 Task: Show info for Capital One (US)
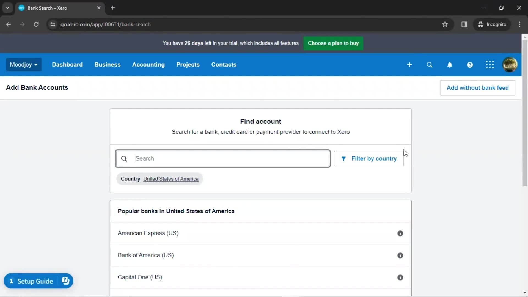pyautogui.click(x=400, y=277)
